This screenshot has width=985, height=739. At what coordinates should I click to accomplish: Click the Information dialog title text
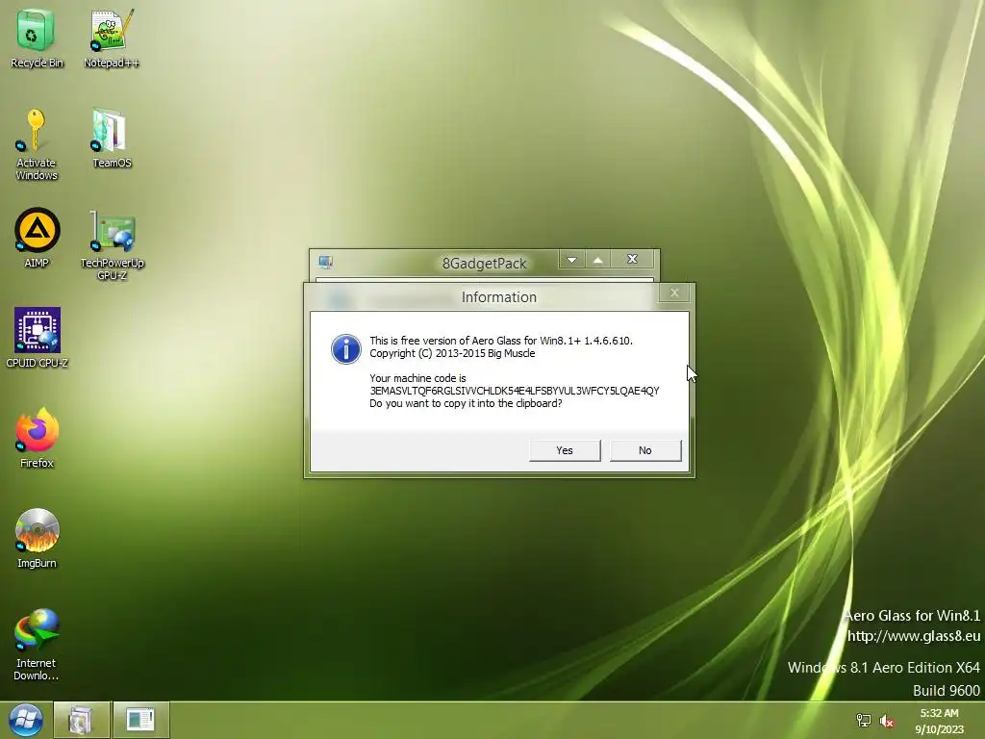tap(499, 297)
